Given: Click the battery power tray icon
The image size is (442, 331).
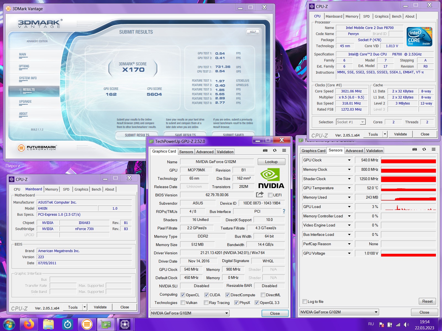Looking at the screenshot, I should 390,325.
